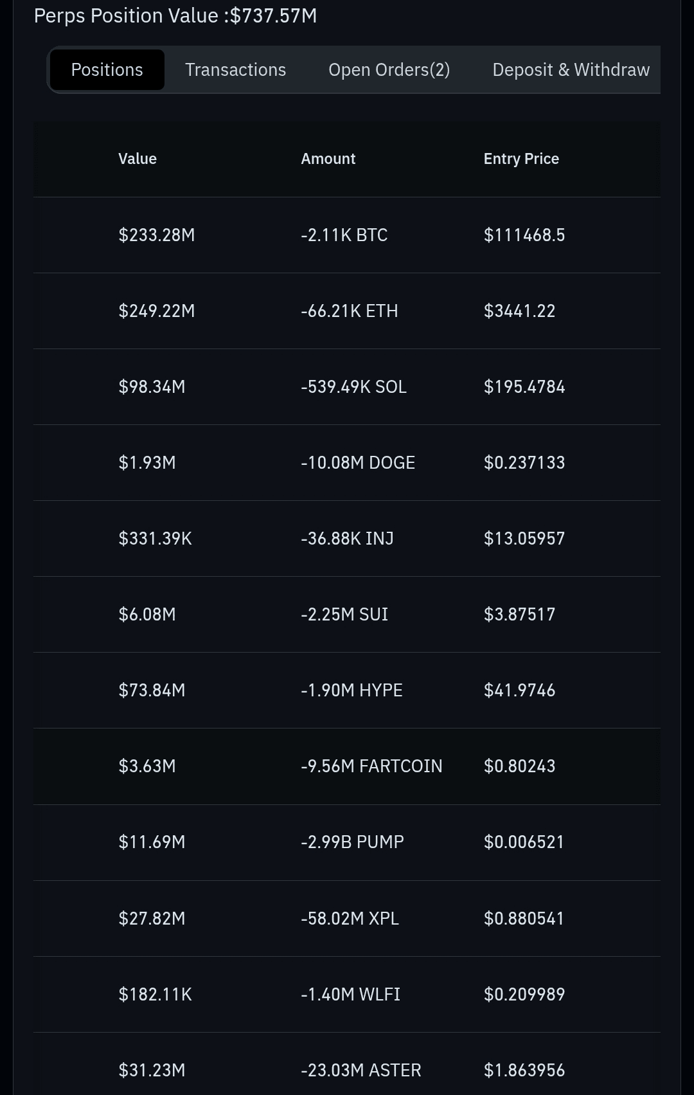Image resolution: width=694 pixels, height=1095 pixels.
Task: Click the -9.56M FARTCOIN position row
Action: tap(371, 766)
